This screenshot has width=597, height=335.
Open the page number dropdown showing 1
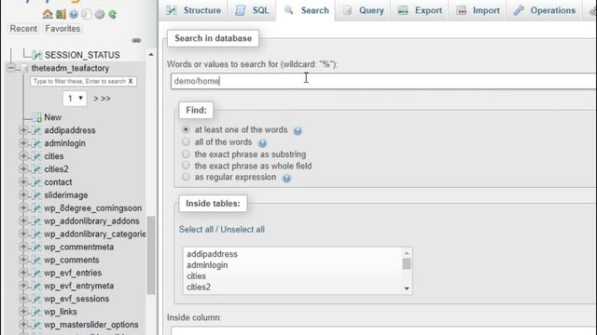tap(75, 99)
